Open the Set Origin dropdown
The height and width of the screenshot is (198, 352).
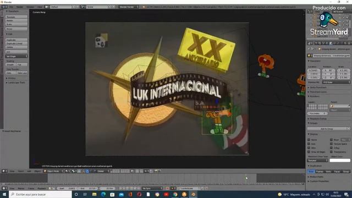pos(16,56)
